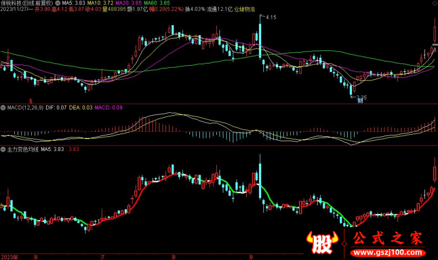Click the 2023年 label on the time axis
This screenshot has height=260, width=438.
click(x=9, y=257)
